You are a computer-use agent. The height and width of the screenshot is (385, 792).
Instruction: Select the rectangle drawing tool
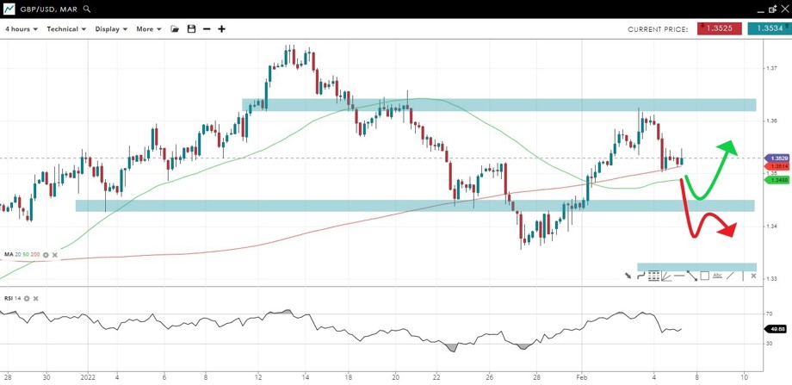704,276
